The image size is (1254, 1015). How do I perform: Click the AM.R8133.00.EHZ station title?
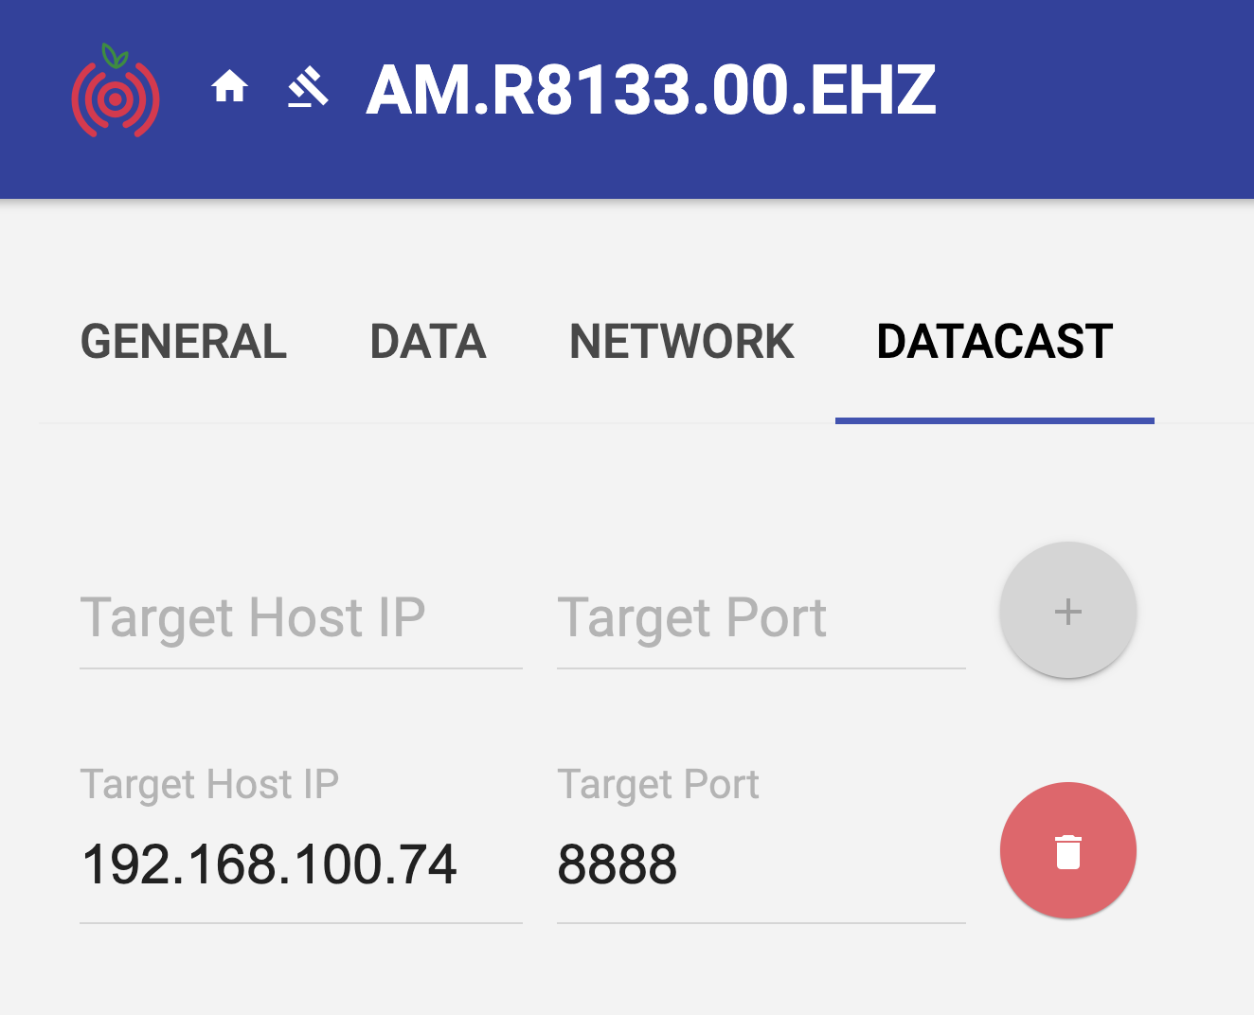pyautogui.click(x=652, y=91)
